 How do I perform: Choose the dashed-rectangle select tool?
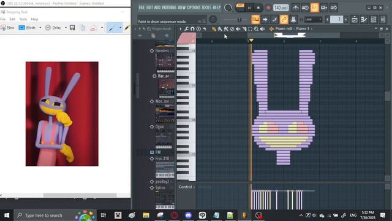(251, 29)
